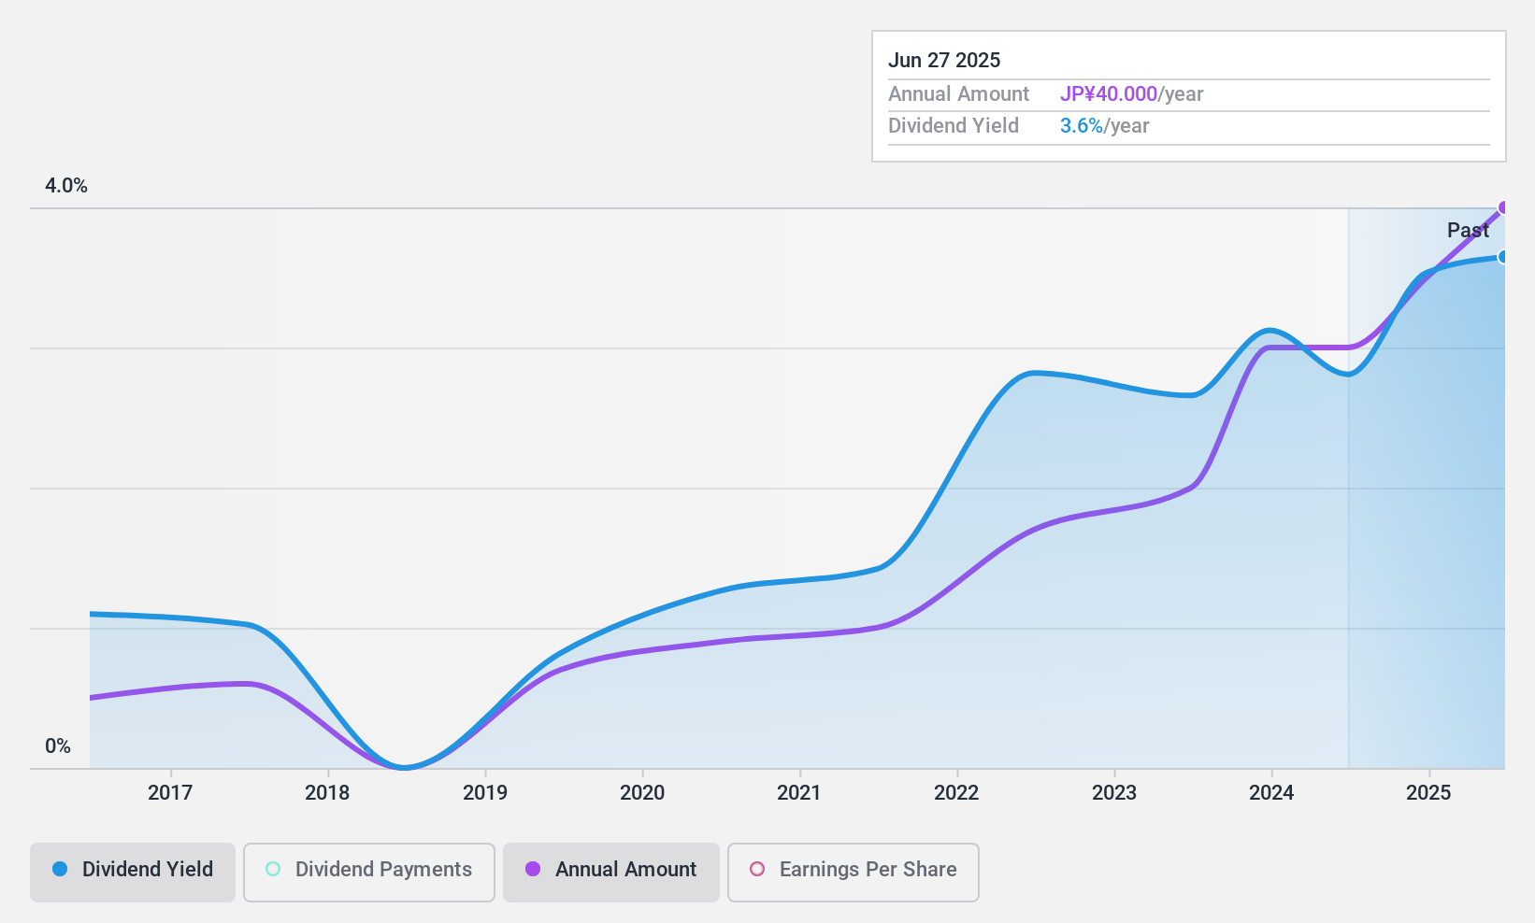Toggle the Dividend Yield series
The width and height of the screenshot is (1535, 923).
click(133, 872)
